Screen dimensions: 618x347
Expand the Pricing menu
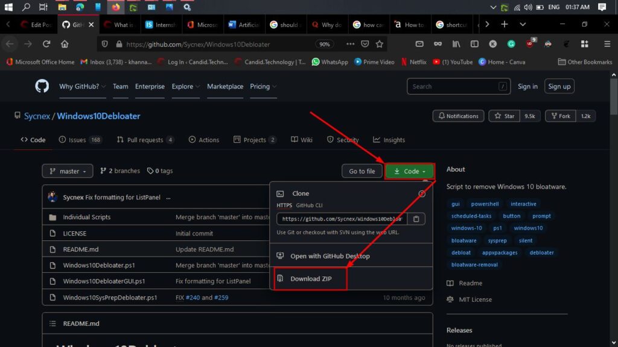point(263,86)
